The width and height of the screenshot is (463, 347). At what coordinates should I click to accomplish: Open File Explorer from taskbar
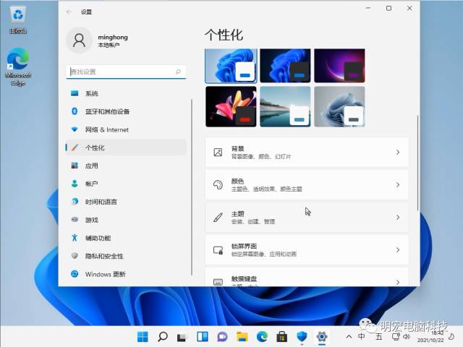click(x=242, y=336)
